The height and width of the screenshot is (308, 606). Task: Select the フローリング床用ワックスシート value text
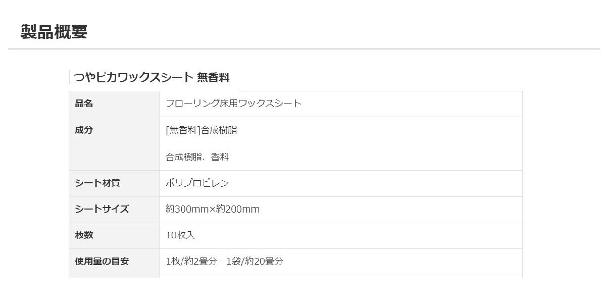tap(233, 104)
